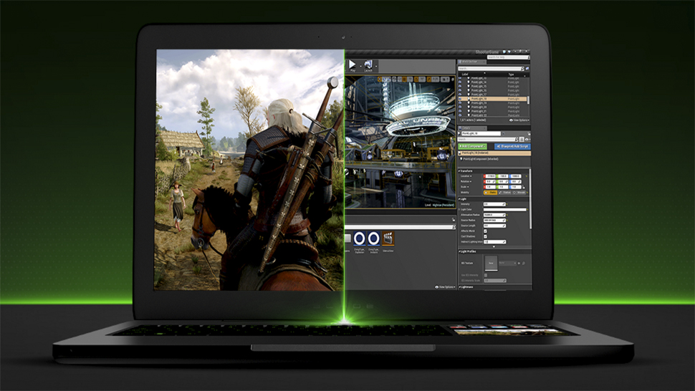
Task: Click the World Outliner search field
Action: (491, 69)
